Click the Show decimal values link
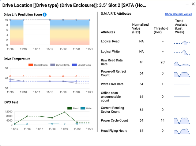Image resolution: width=196 pixels, height=146 pixels. 179,14
